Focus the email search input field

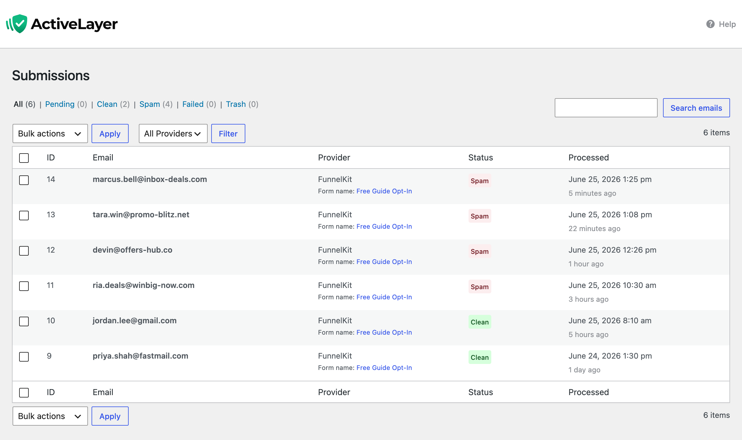606,108
